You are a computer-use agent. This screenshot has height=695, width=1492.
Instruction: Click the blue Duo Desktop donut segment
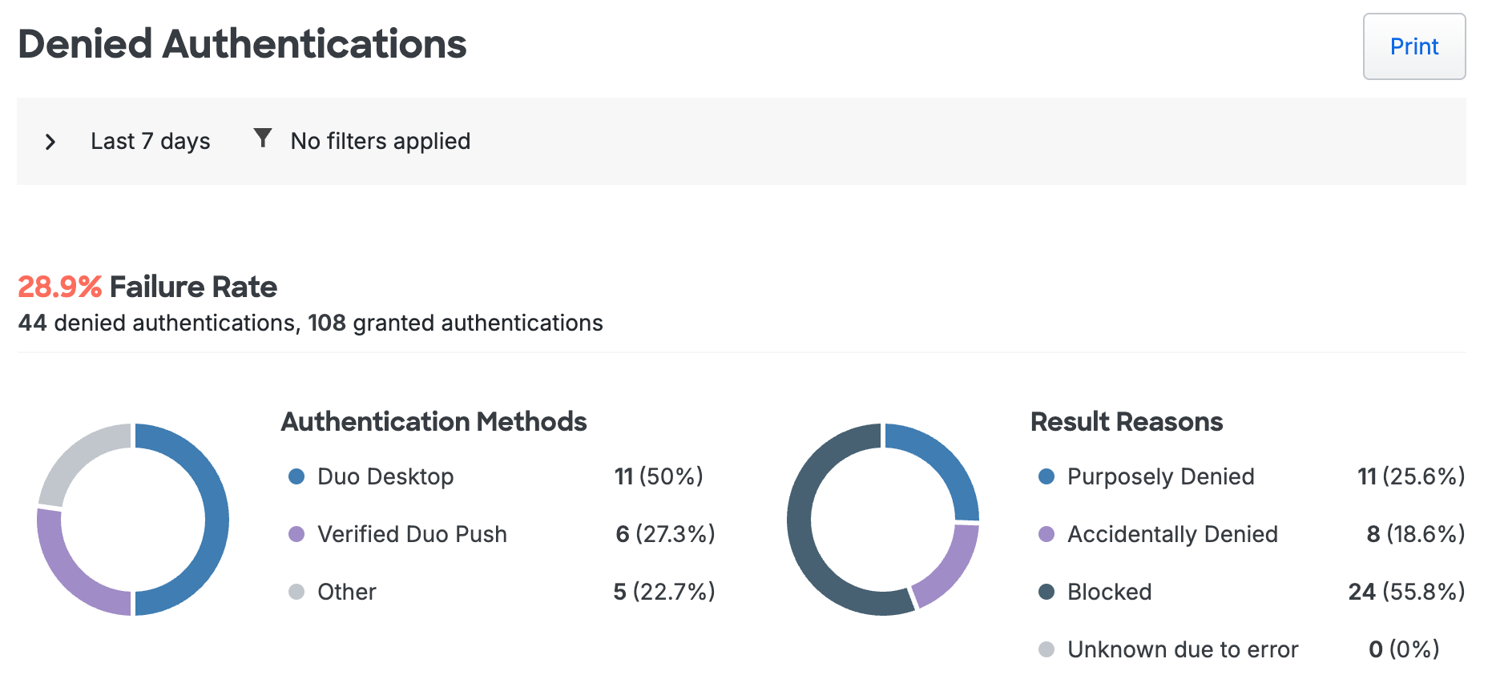pos(215,520)
